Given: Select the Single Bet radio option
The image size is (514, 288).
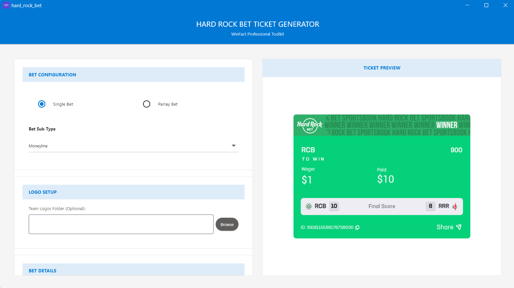Looking at the screenshot, I should coord(42,104).
